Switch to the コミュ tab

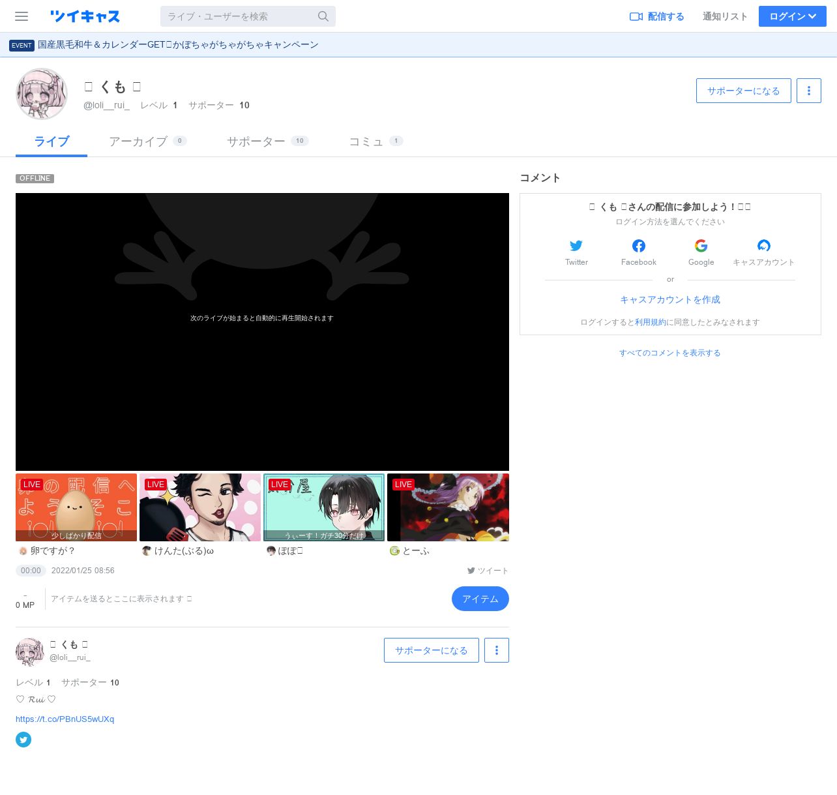point(376,142)
